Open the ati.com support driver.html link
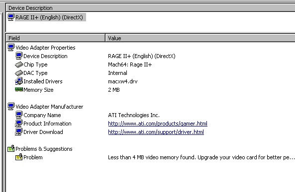This screenshot has width=295, height=192. (x=156, y=132)
